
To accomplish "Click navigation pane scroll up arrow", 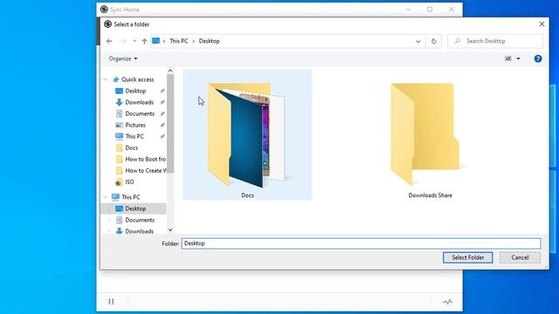I will [x=170, y=71].
